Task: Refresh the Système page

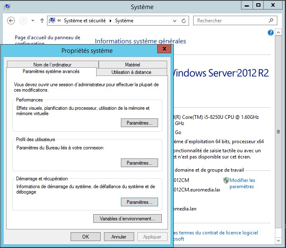Action: pos(184,21)
